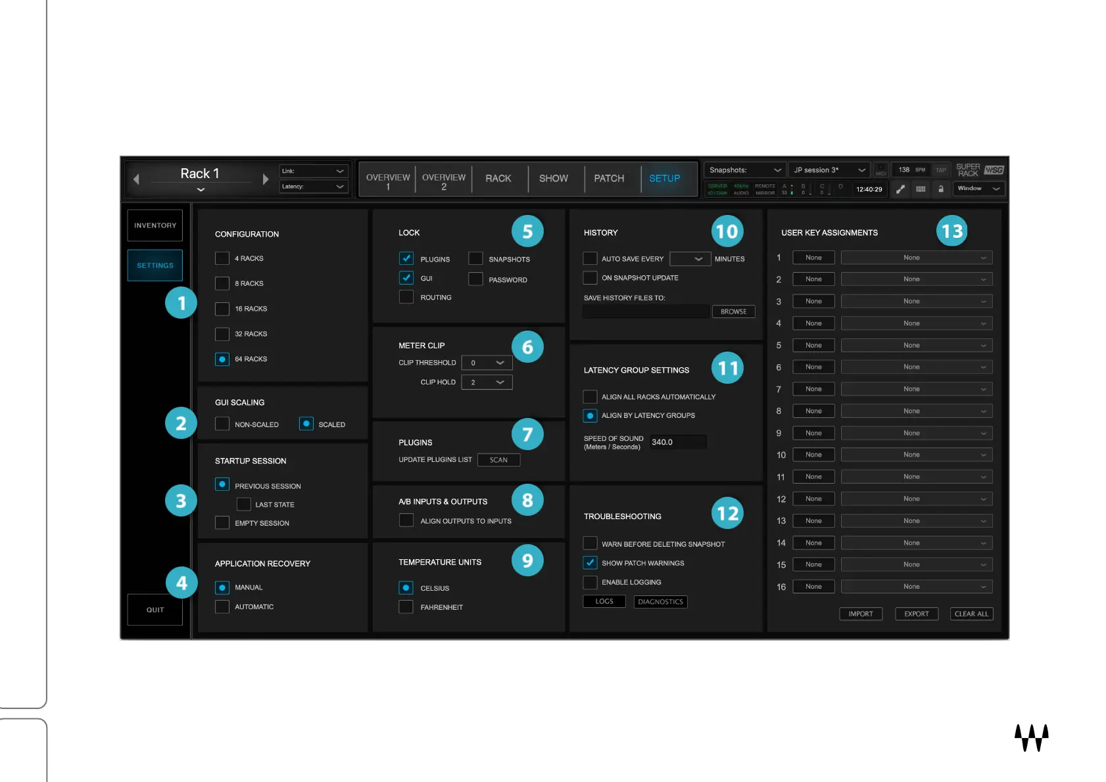Open the Logs button
The image size is (1106, 782).
point(604,601)
